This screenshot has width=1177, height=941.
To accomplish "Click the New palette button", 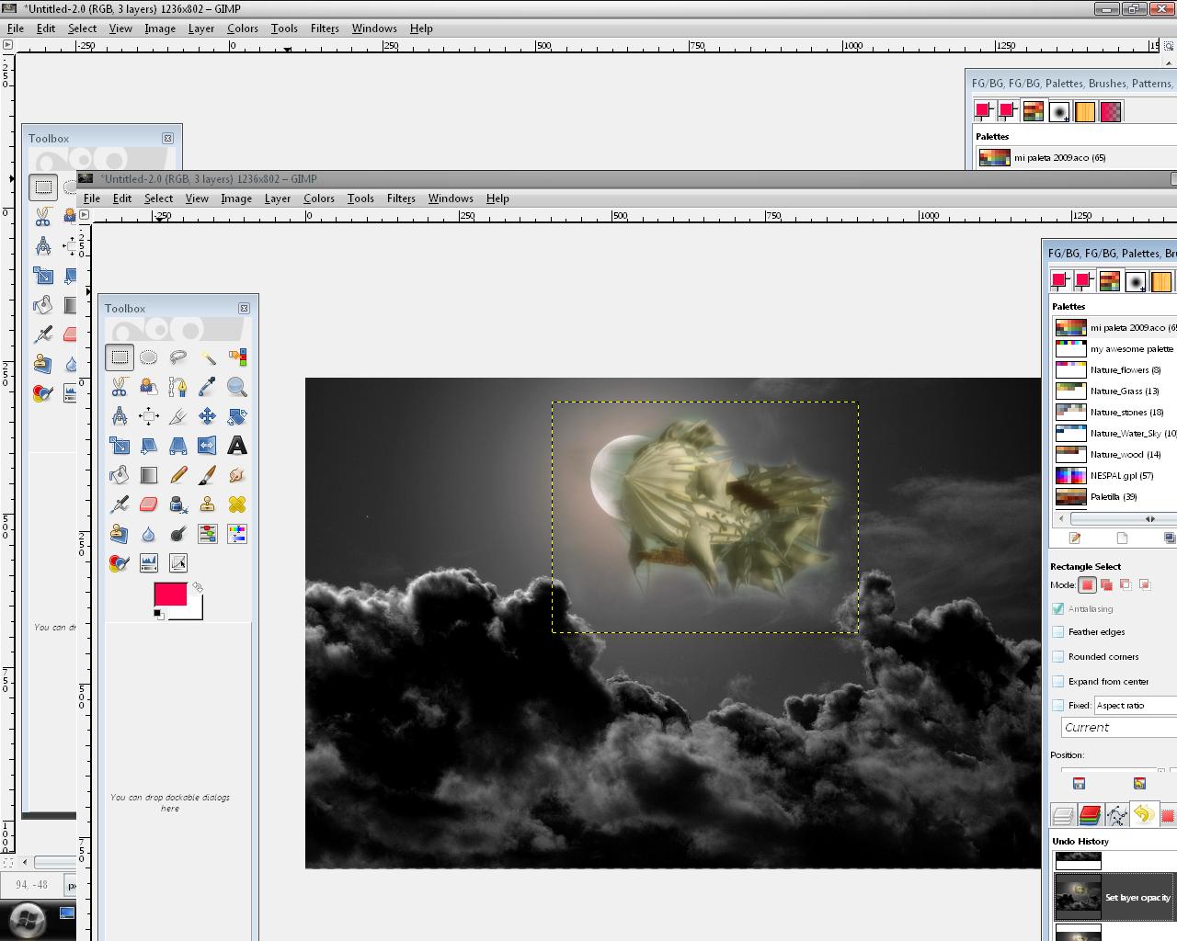I will [1122, 539].
